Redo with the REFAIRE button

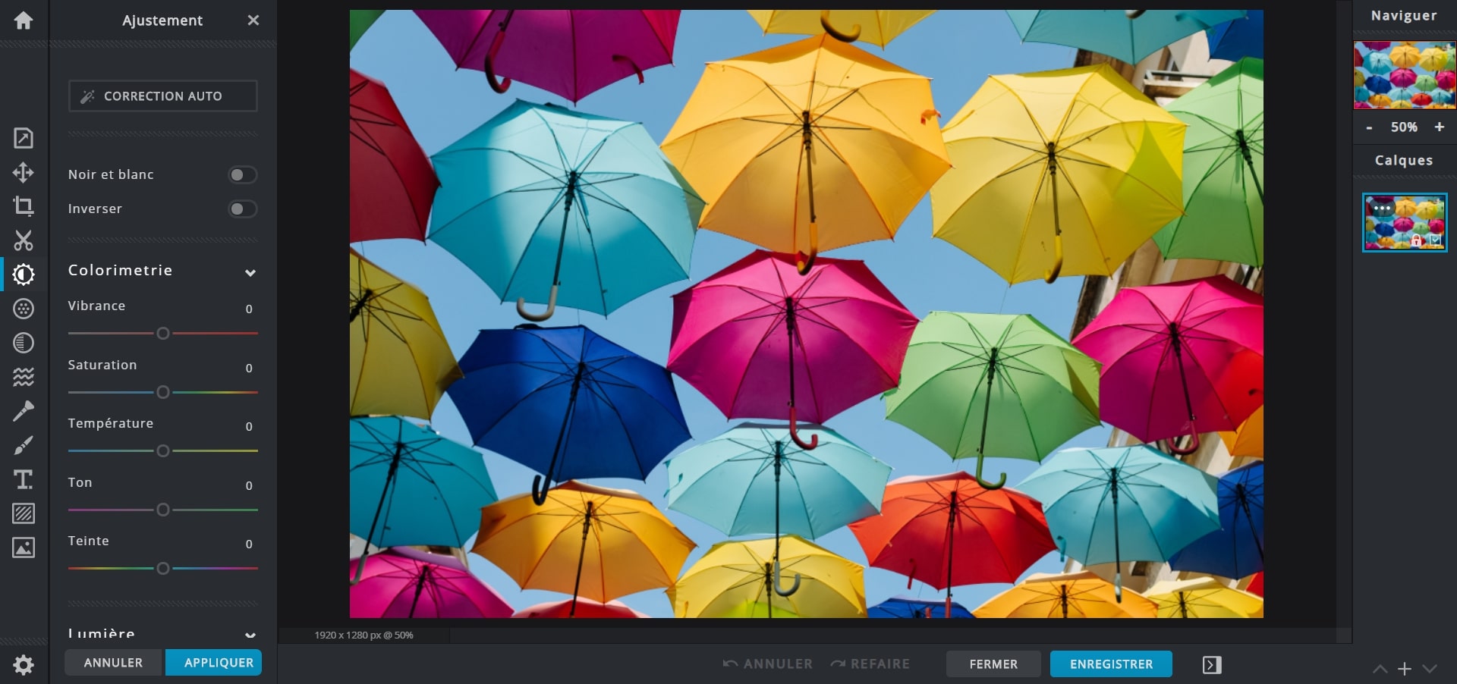[870, 664]
